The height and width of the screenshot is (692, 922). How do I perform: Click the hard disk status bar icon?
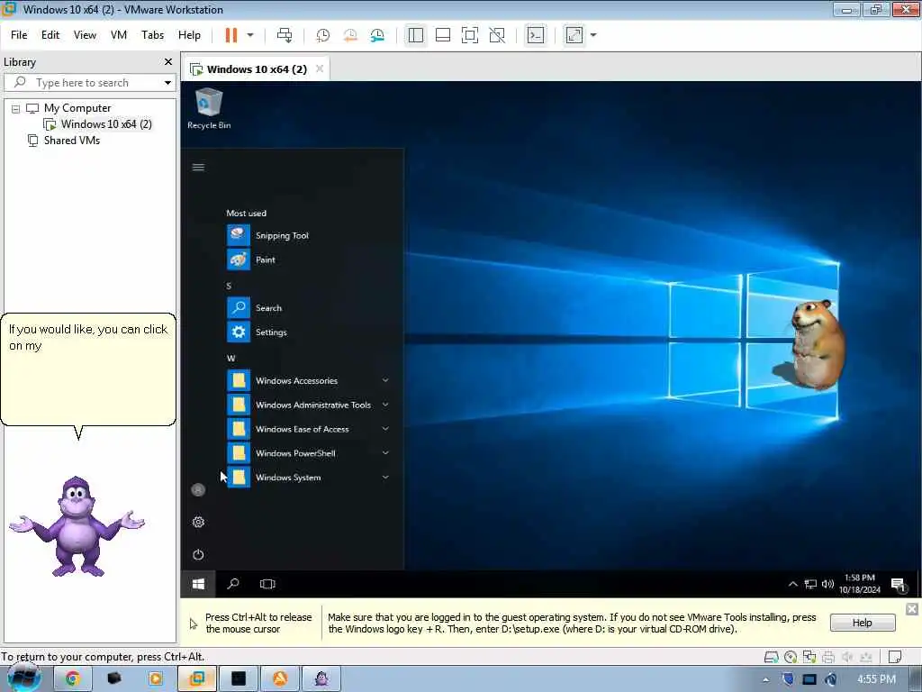(x=772, y=657)
